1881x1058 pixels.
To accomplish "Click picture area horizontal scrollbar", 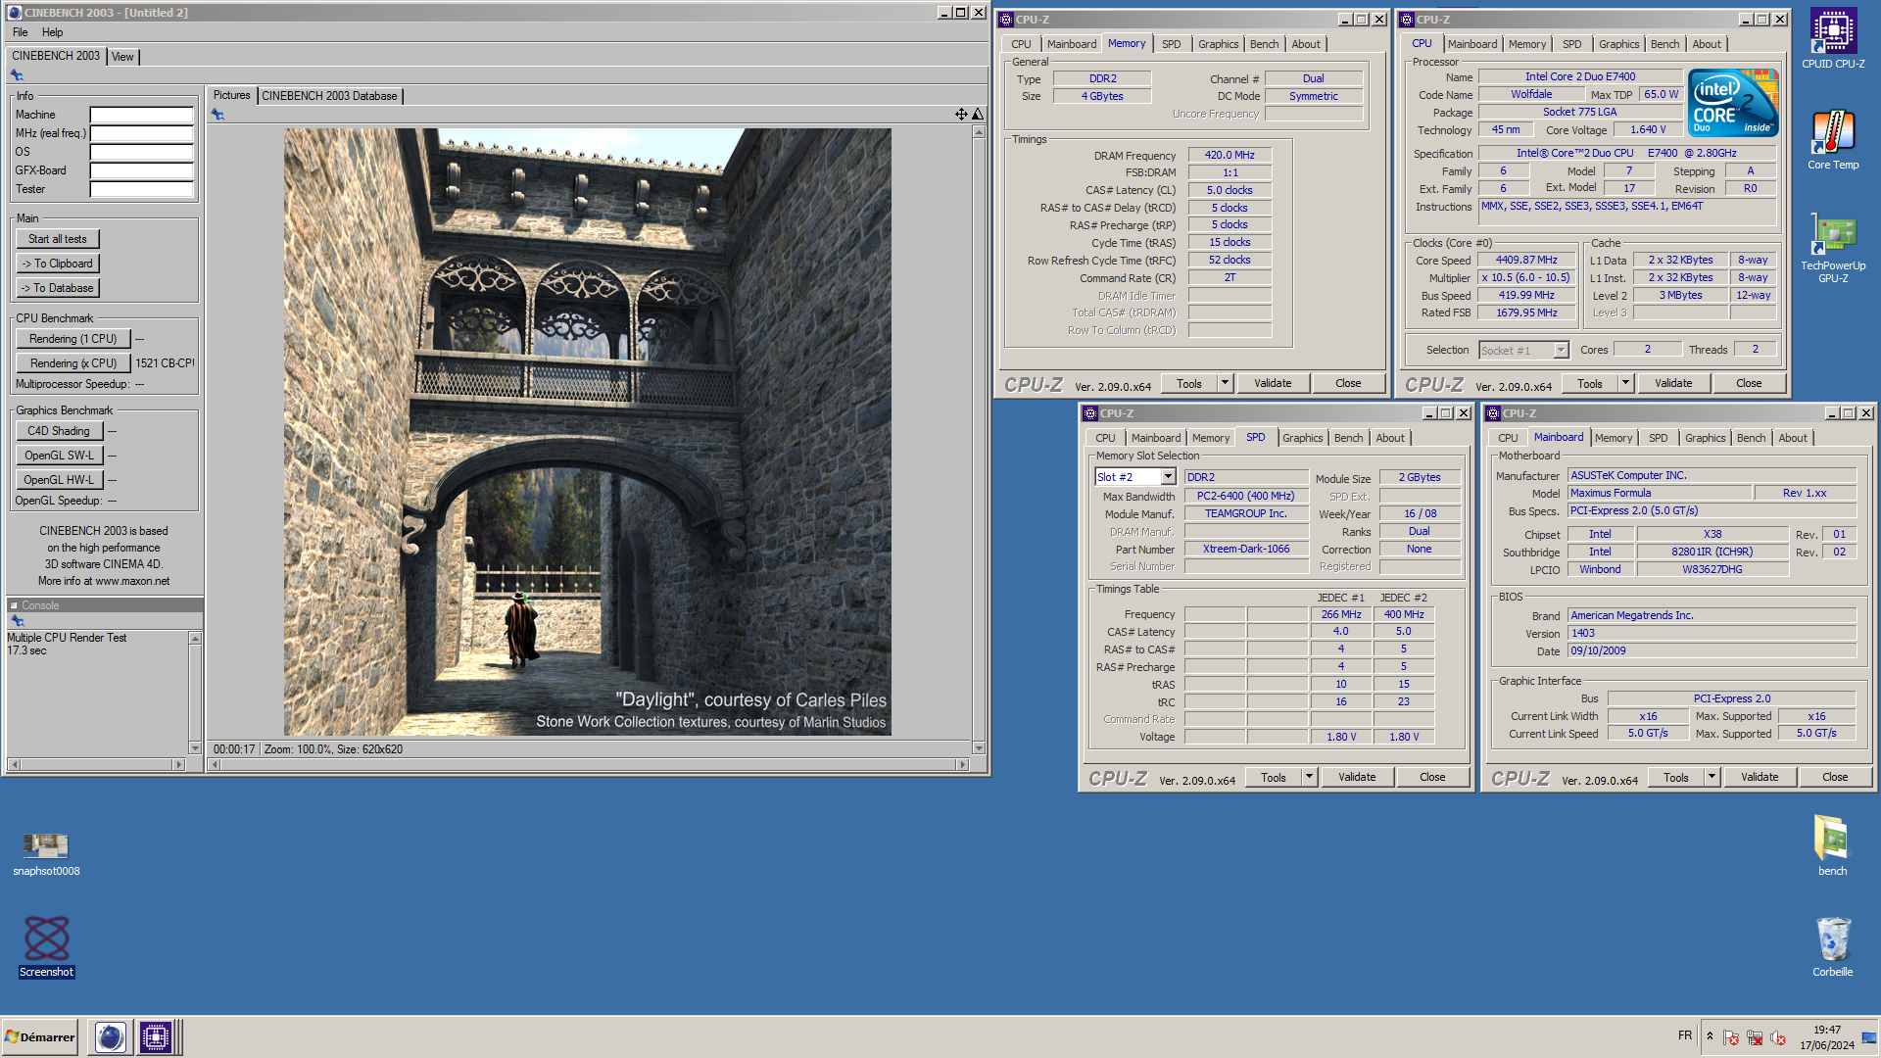I will (x=588, y=764).
